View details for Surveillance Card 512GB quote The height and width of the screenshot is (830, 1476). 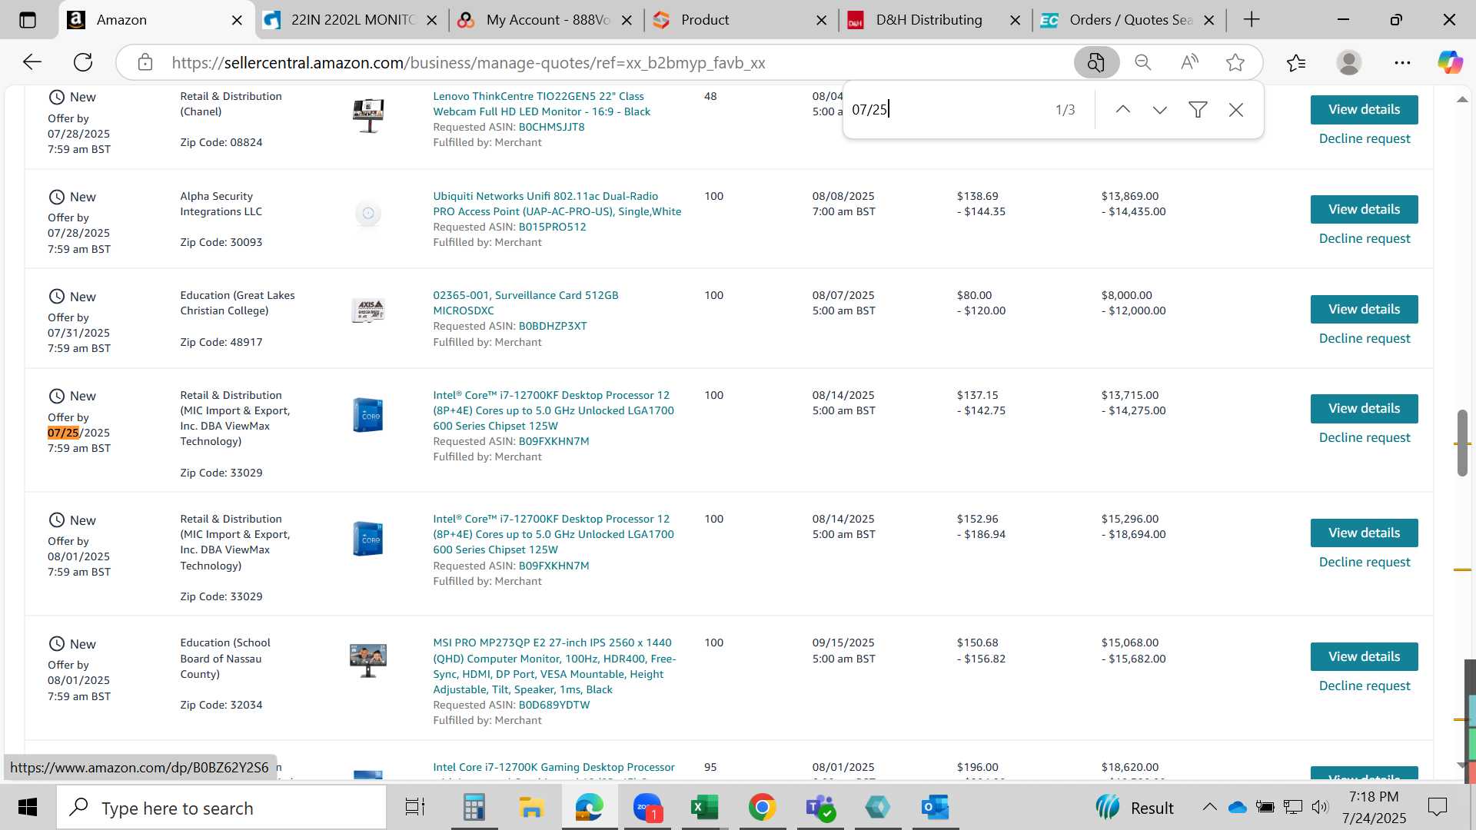coord(1364,309)
